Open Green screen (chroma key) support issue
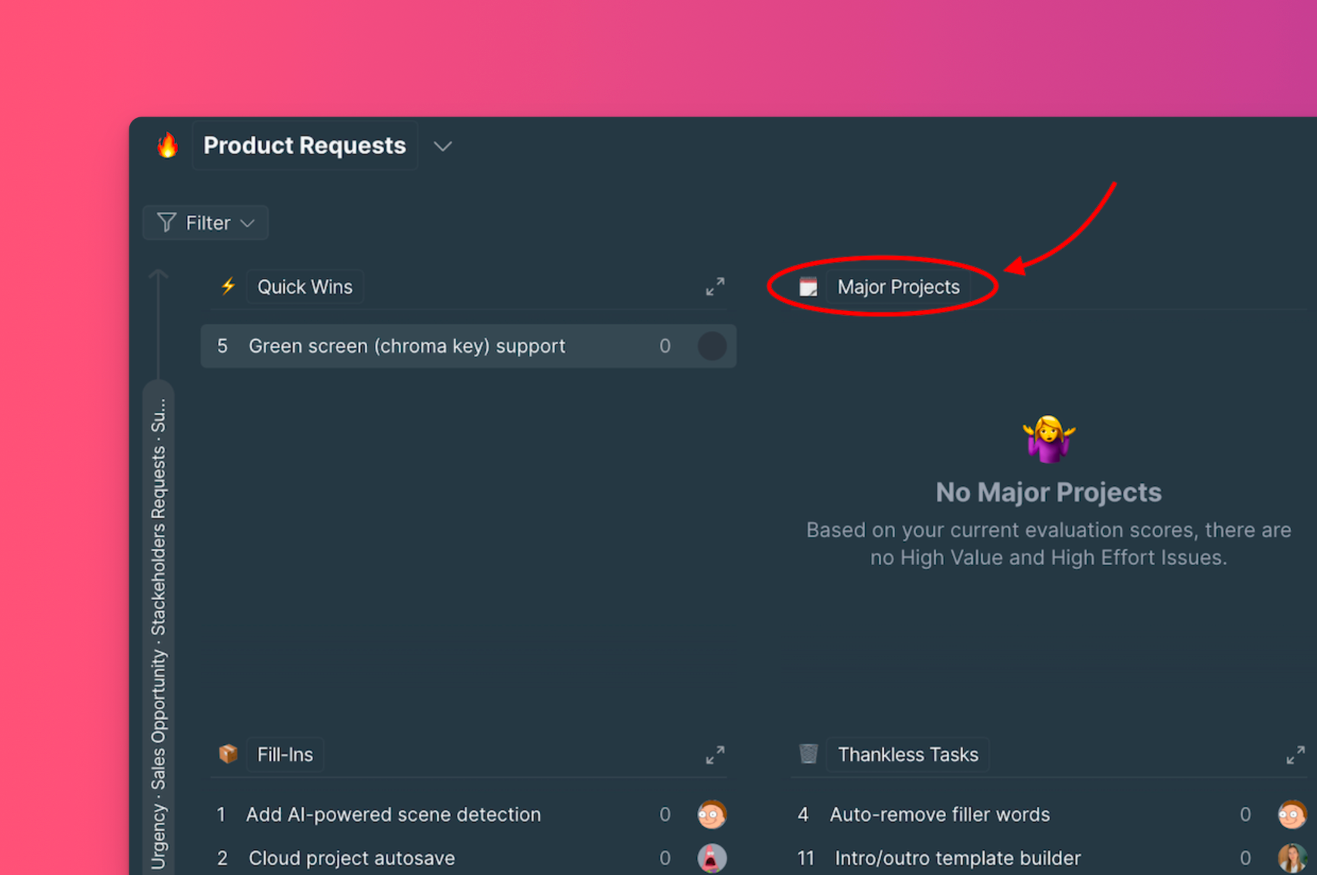1317x875 pixels. [x=406, y=346]
